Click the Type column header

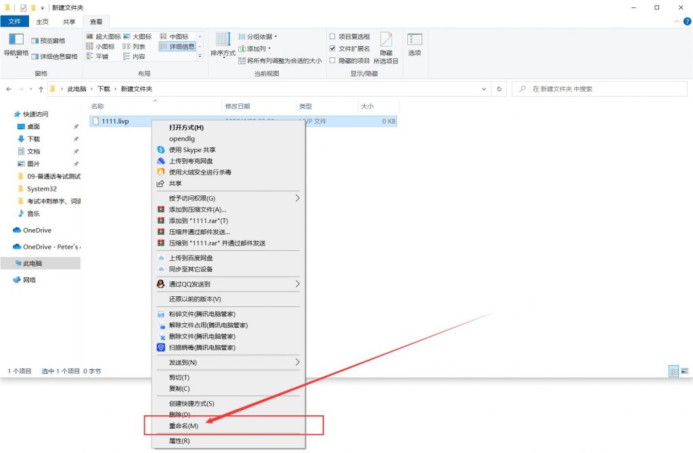pyautogui.click(x=327, y=106)
